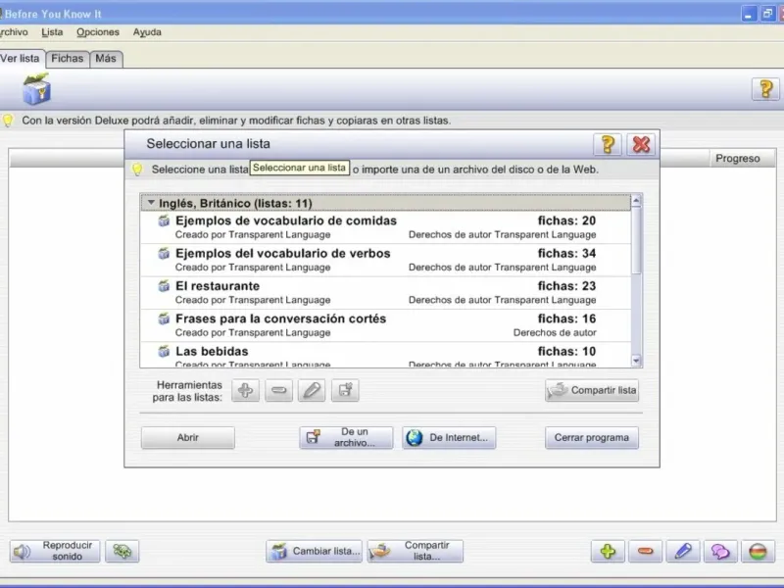Open the Ayuda menu
Image resolution: width=784 pixels, height=588 pixels.
click(147, 32)
